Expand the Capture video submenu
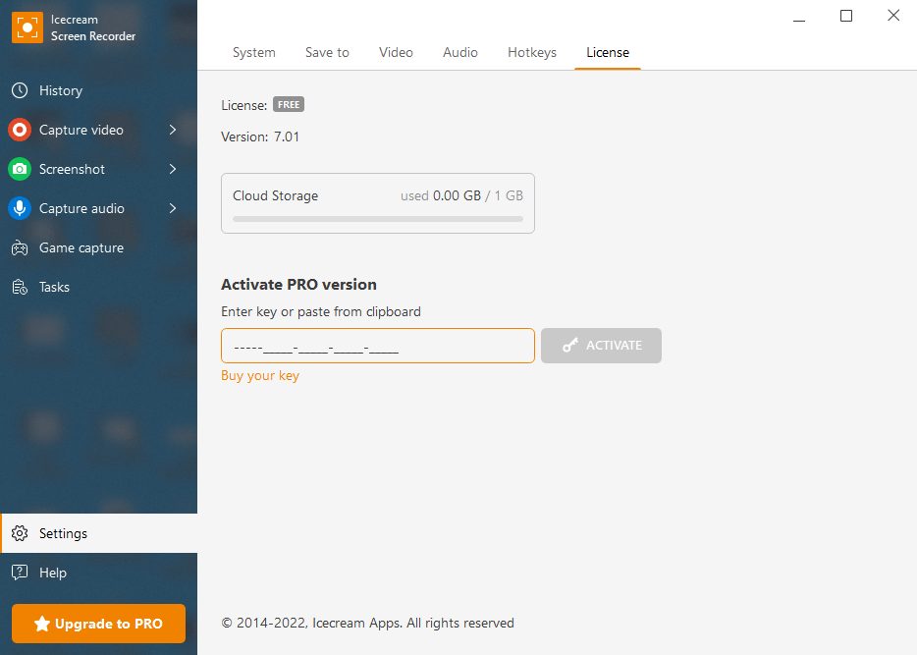917x655 pixels. [173, 130]
